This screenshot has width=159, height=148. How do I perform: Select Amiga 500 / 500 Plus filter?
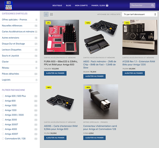(3, 96)
